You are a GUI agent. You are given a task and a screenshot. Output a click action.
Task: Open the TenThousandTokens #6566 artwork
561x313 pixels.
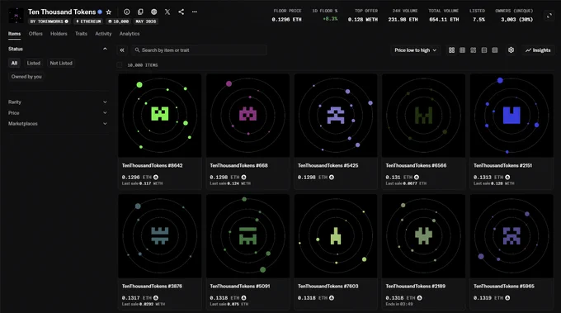[423, 116]
